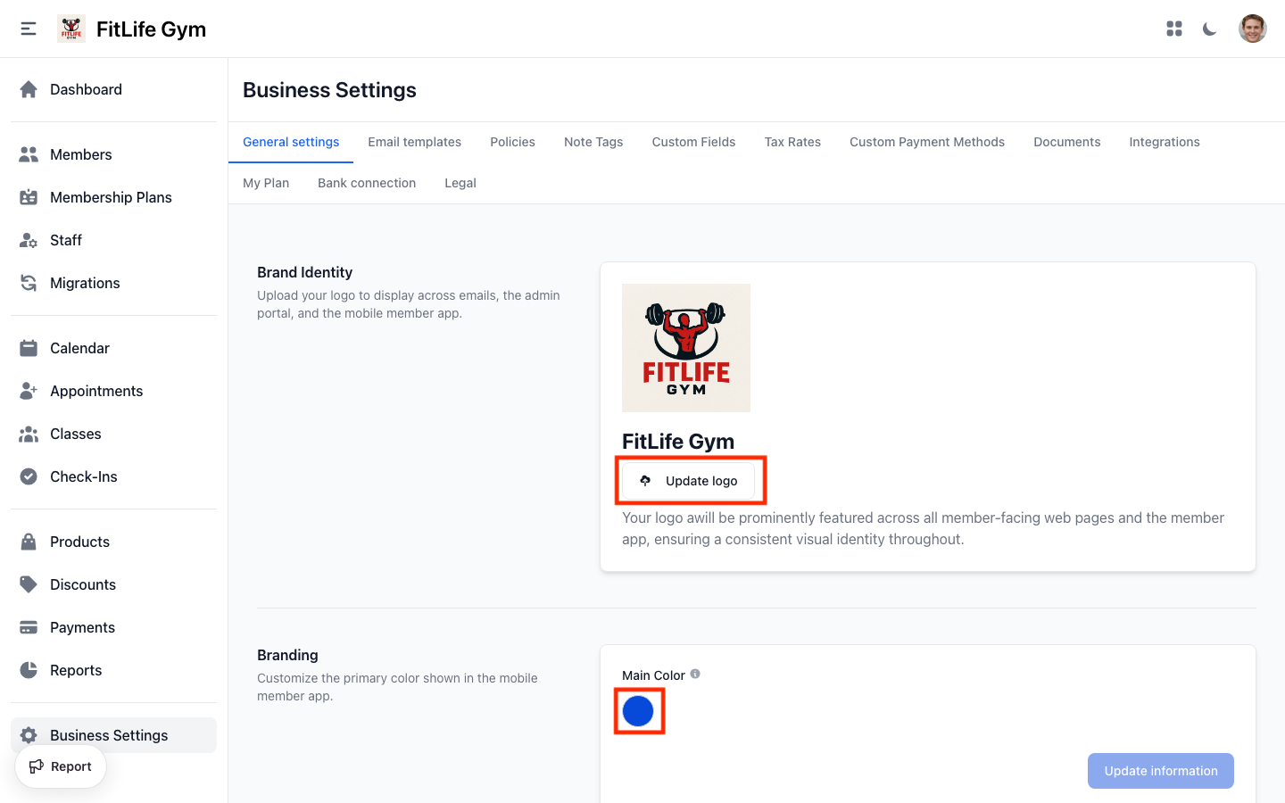Screen dimensions: 1285x803
Task: Open Check-Ins via the checkmark icon
Action: coord(29,476)
